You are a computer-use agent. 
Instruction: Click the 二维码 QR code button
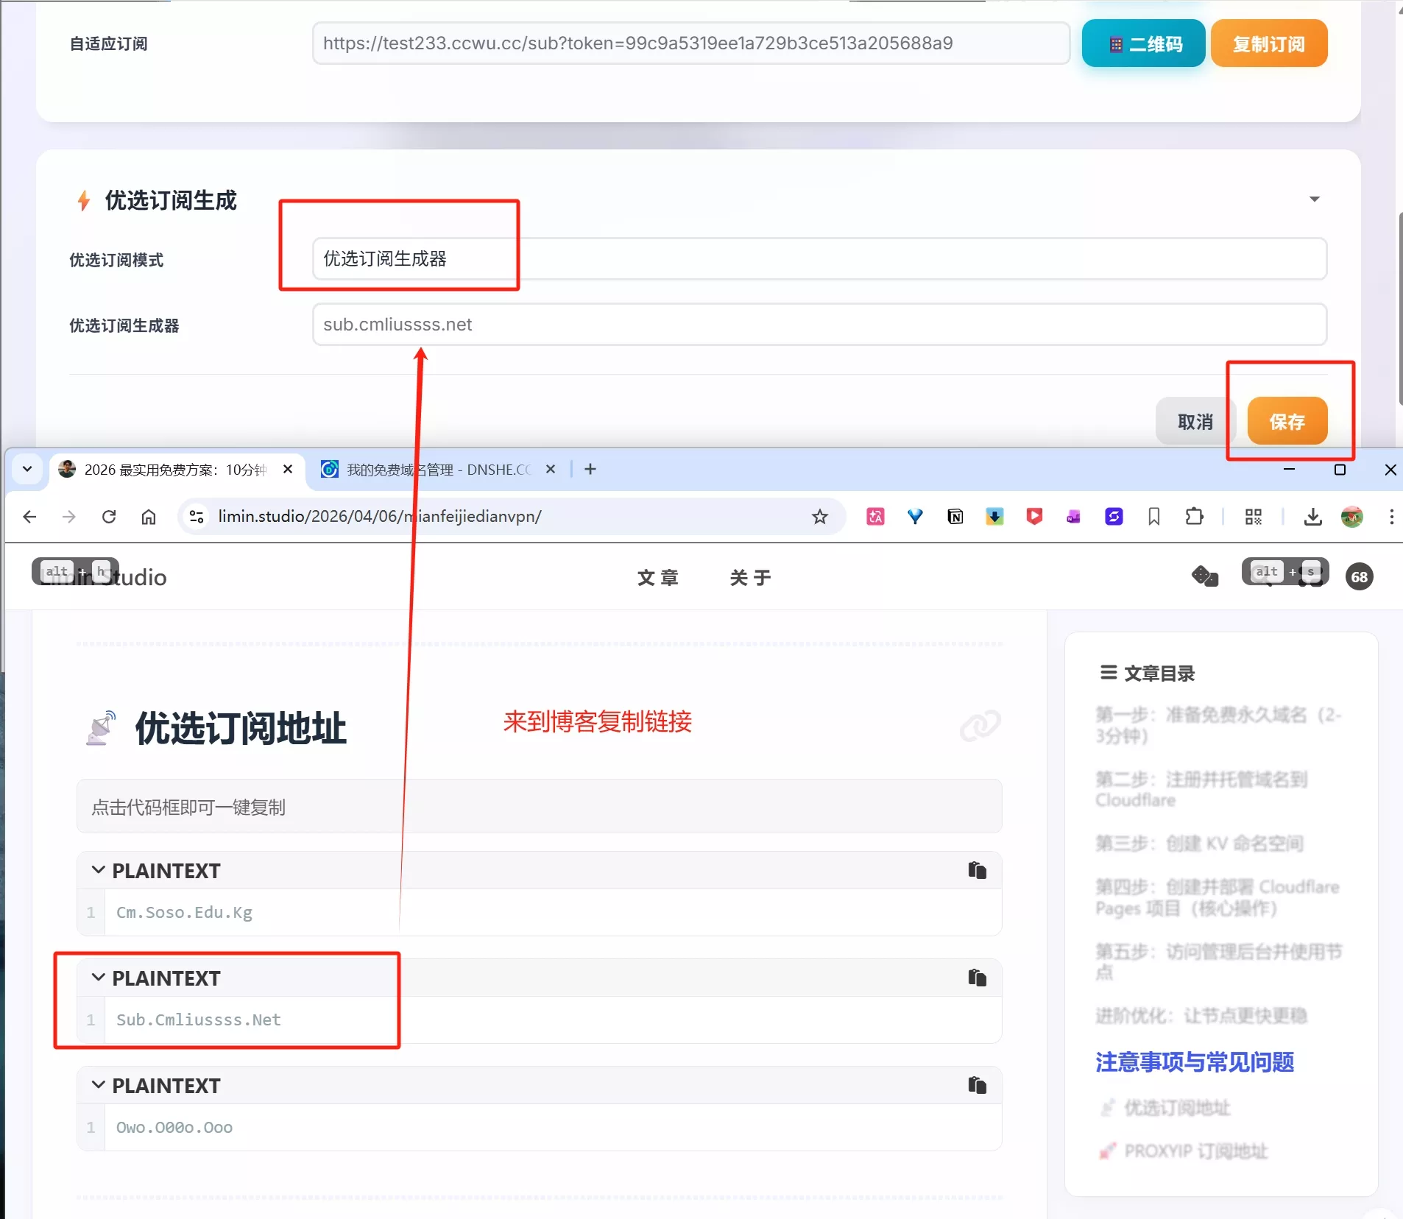[x=1142, y=43]
